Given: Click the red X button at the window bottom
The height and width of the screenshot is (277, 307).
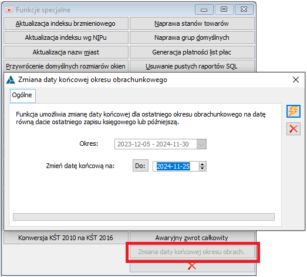Looking at the screenshot, I should coord(192,266).
